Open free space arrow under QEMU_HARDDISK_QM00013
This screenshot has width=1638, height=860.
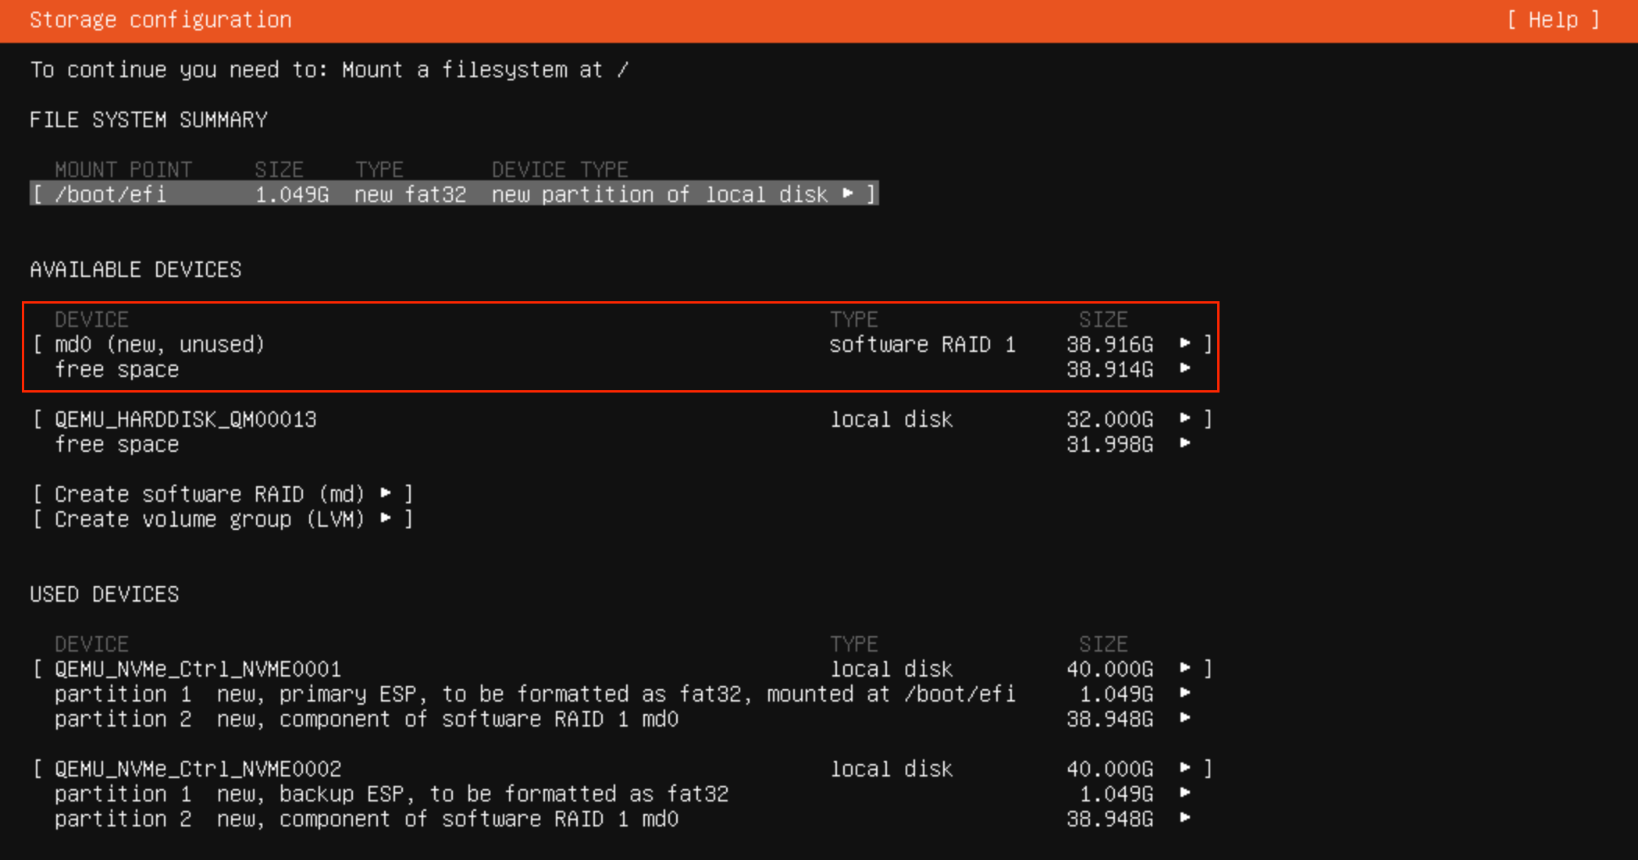1184,444
